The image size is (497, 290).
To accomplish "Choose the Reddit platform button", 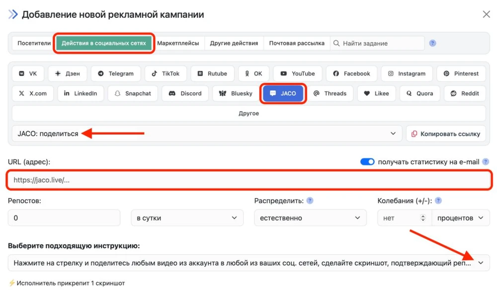I will [464, 93].
